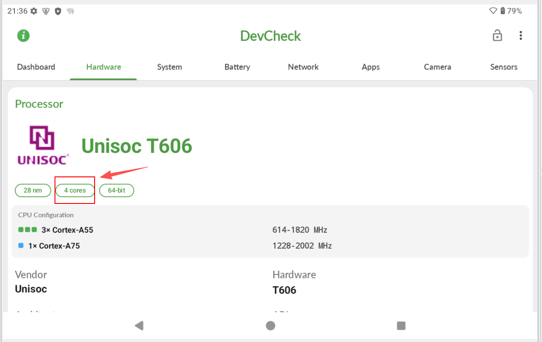This screenshot has height=342, width=542.
Task: Open the three-dot overflow menu
Action: tap(521, 35)
